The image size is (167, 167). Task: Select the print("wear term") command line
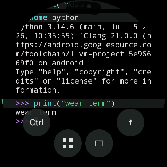(83, 103)
